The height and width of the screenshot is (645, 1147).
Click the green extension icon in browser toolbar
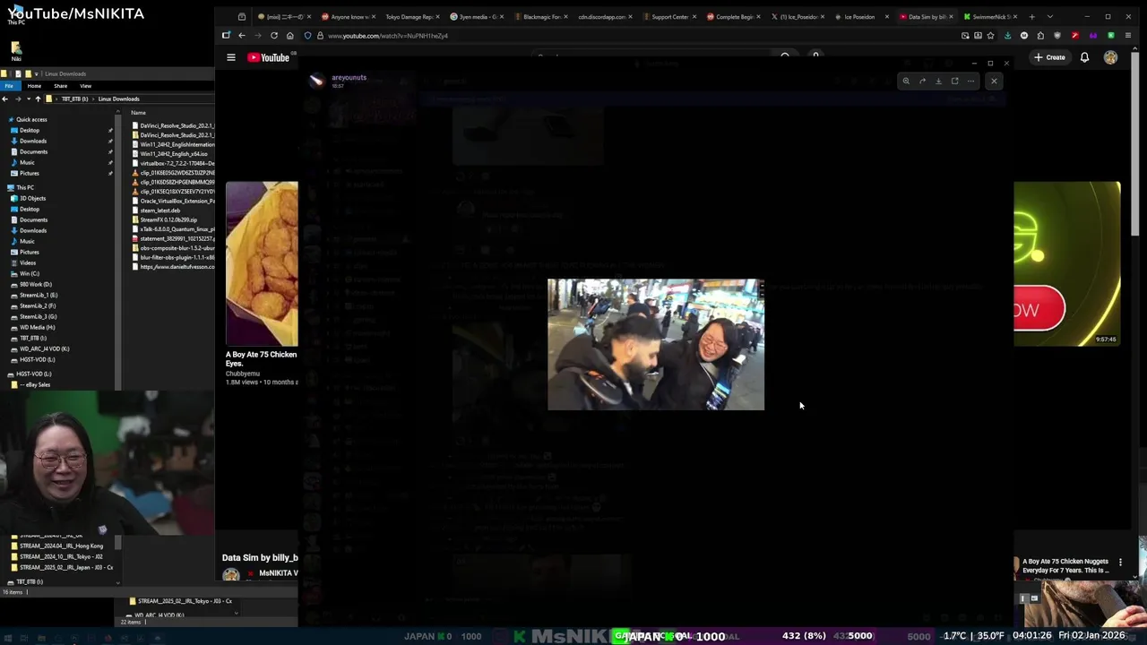click(1110, 36)
